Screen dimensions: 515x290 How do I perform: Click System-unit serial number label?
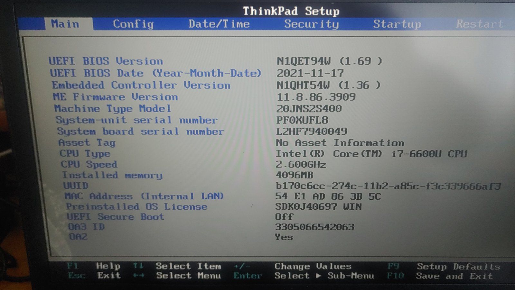pyautogui.click(x=136, y=120)
